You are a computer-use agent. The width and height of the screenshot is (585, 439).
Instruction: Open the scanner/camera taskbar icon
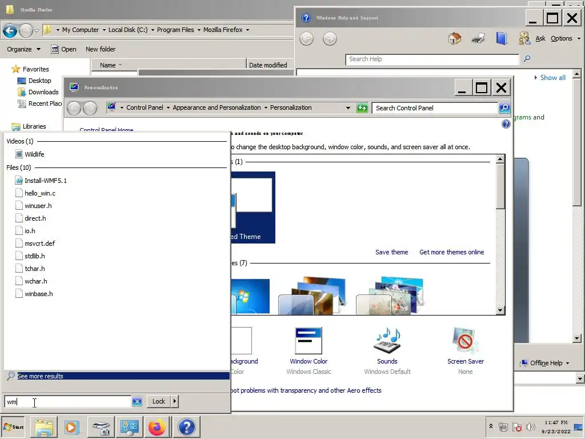point(101,427)
